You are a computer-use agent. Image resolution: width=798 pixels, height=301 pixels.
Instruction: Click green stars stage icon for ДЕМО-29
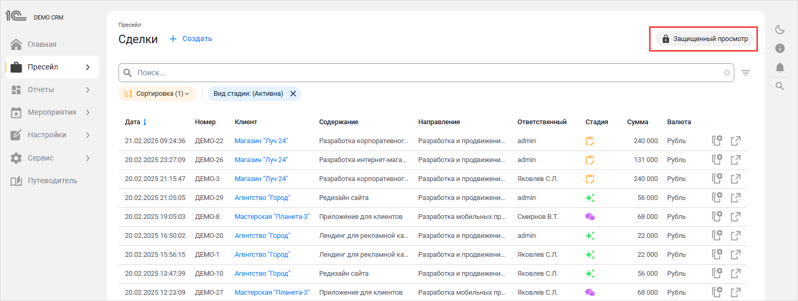click(590, 198)
